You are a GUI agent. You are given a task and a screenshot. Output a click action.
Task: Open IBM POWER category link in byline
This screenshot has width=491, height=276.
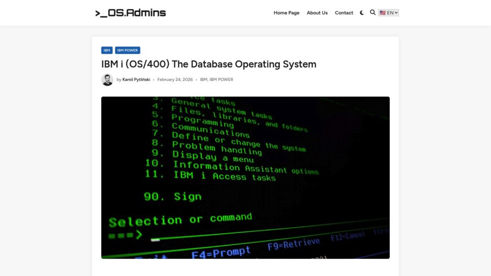[x=222, y=80]
